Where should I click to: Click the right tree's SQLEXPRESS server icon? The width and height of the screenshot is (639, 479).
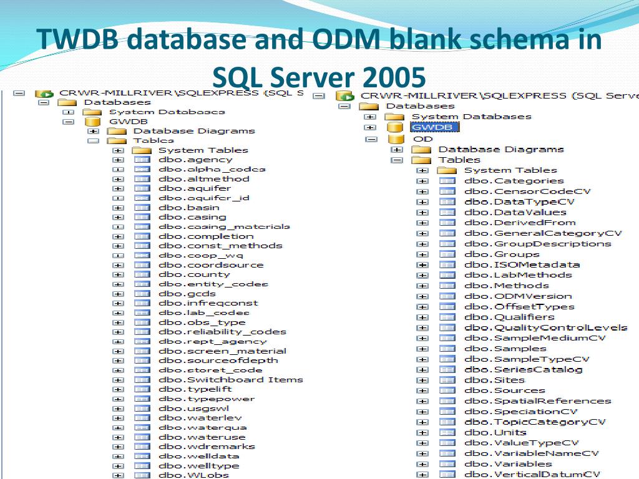click(x=344, y=96)
